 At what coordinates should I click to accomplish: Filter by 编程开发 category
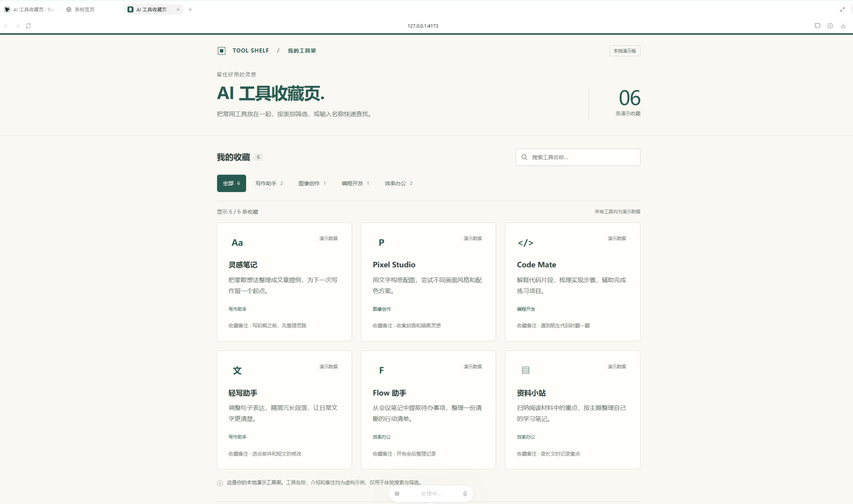355,184
